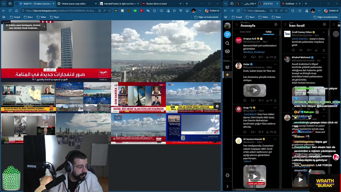Click the pro.x.com address bar
341x192 pixels.
[x=257, y=11]
